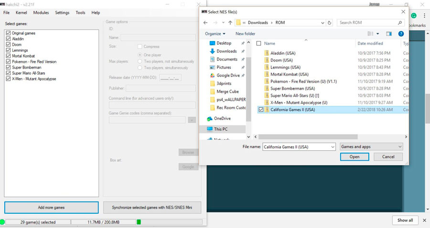Open the Modules menu
This screenshot has width=430, height=228.
pyautogui.click(x=41, y=12)
